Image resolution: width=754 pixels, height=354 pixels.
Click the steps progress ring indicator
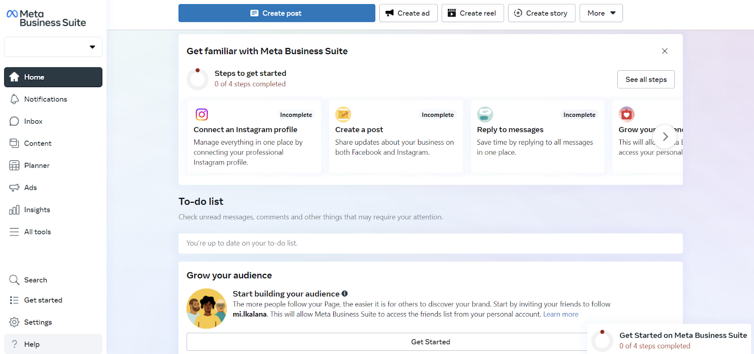[x=197, y=79]
